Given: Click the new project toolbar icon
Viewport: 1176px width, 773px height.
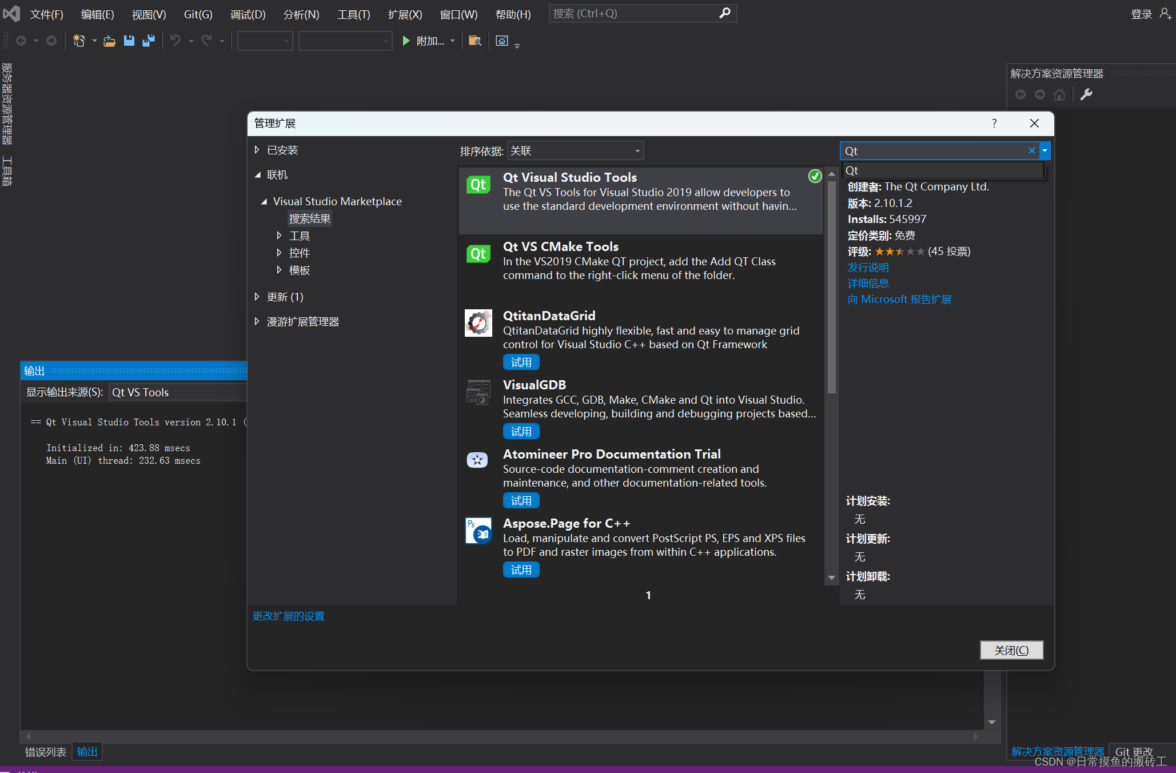Looking at the screenshot, I should pos(79,41).
